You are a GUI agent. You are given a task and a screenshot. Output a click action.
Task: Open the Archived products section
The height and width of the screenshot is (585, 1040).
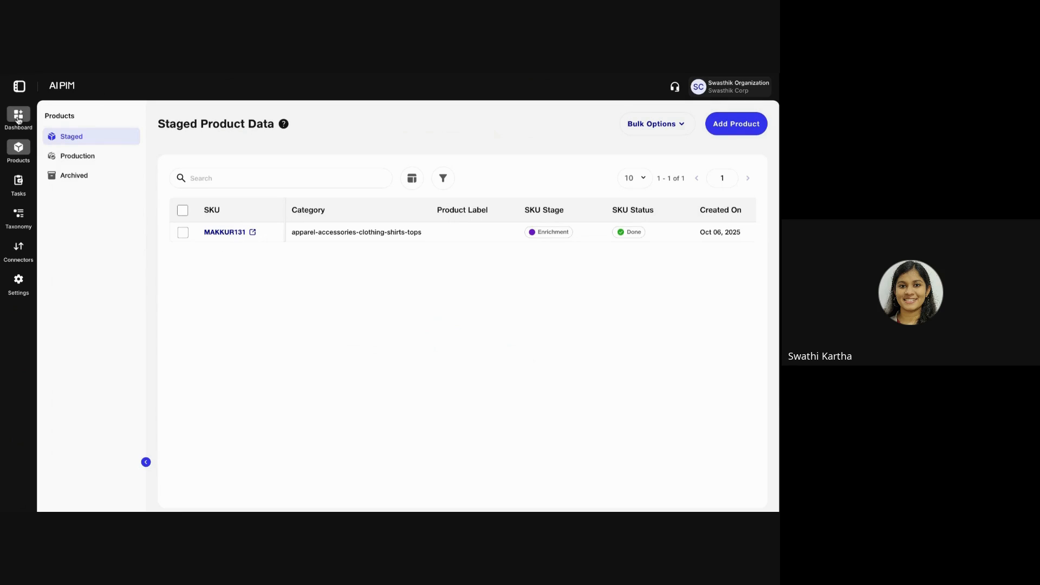74,175
